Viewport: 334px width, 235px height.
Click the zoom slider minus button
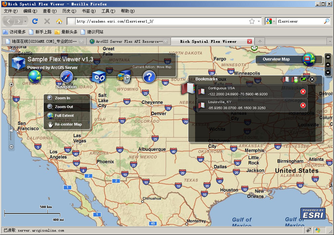[x=11, y=147]
